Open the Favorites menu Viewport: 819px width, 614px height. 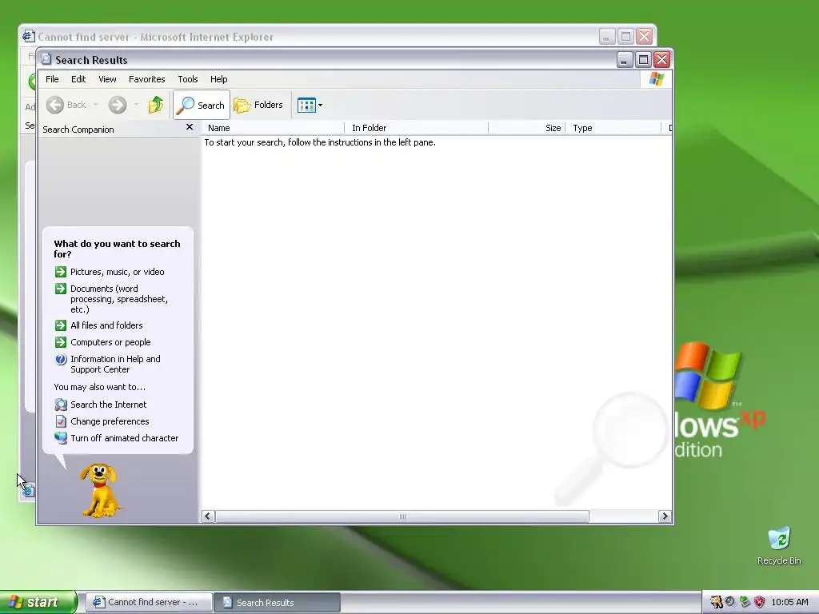pyautogui.click(x=147, y=79)
